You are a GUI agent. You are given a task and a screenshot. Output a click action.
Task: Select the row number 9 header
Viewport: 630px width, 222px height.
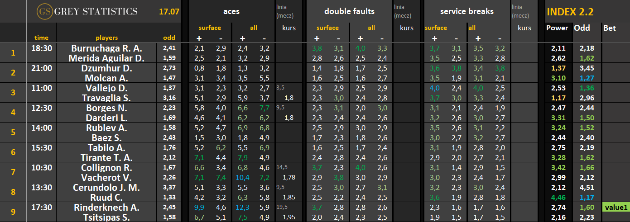click(x=13, y=212)
